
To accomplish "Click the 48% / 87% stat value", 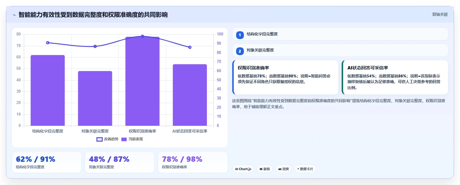I will 109,159.
